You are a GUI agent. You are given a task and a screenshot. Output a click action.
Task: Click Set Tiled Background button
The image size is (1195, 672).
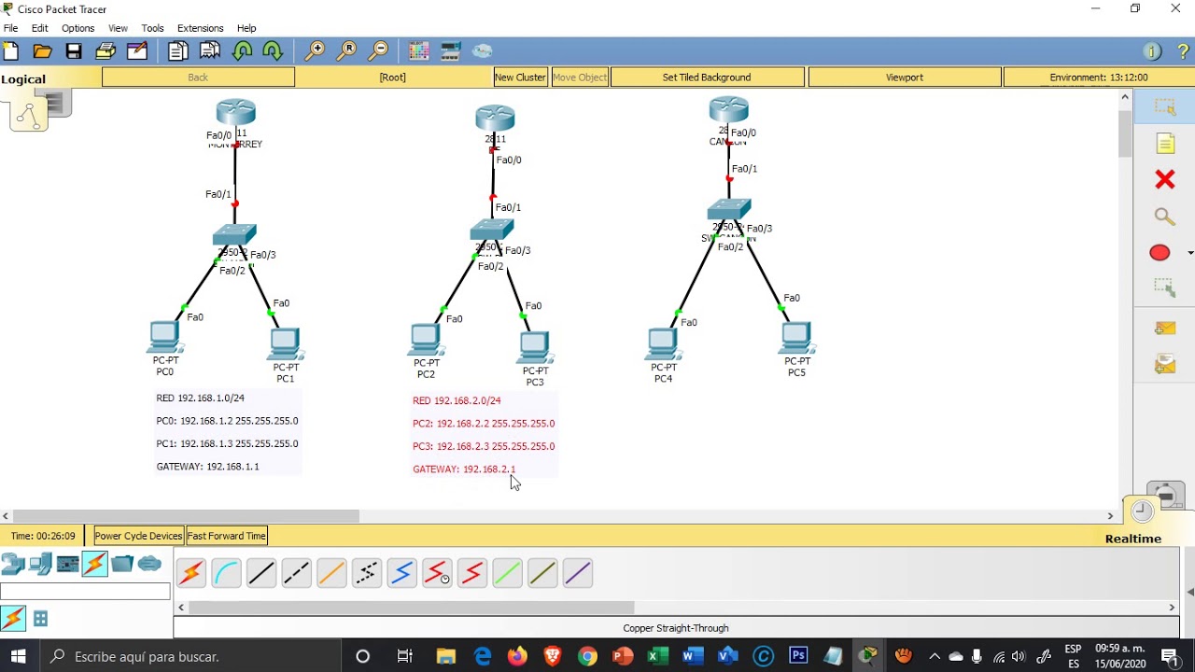point(707,77)
